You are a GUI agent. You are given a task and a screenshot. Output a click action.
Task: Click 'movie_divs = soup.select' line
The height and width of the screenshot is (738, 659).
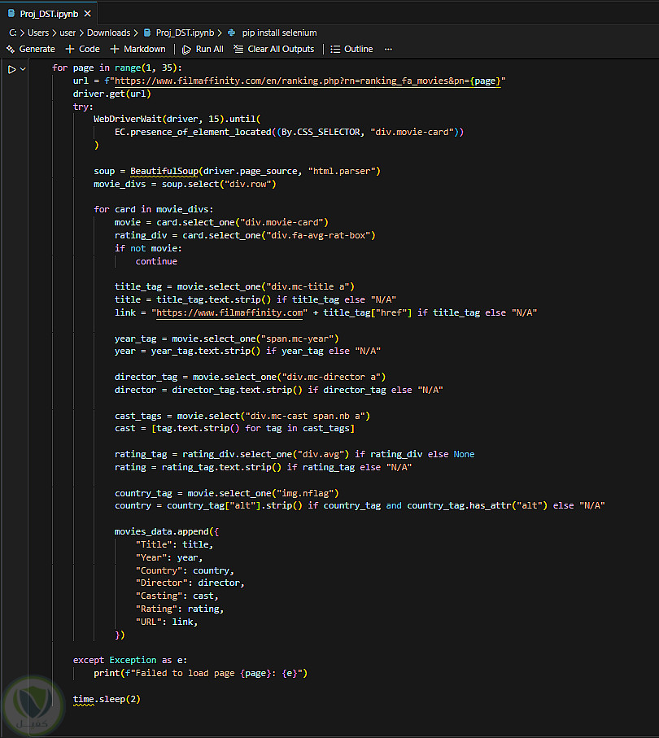[x=185, y=184]
